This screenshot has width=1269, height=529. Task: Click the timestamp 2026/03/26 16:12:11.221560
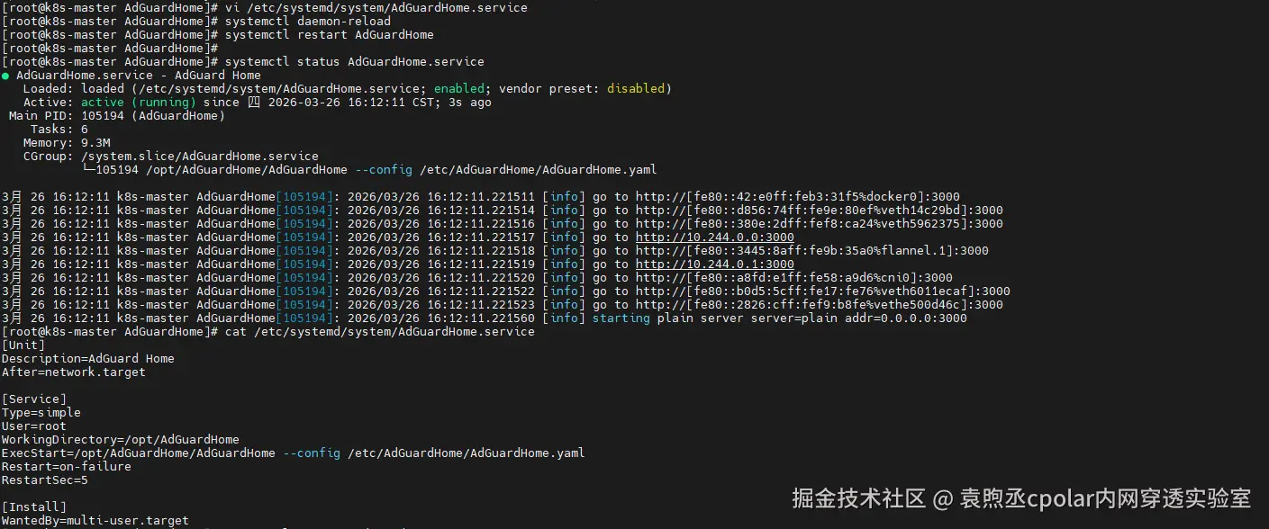click(x=441, y=318)
